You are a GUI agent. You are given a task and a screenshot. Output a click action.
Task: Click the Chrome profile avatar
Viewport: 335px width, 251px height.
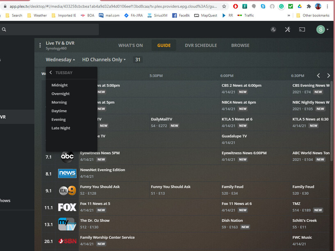click(318, 7)
